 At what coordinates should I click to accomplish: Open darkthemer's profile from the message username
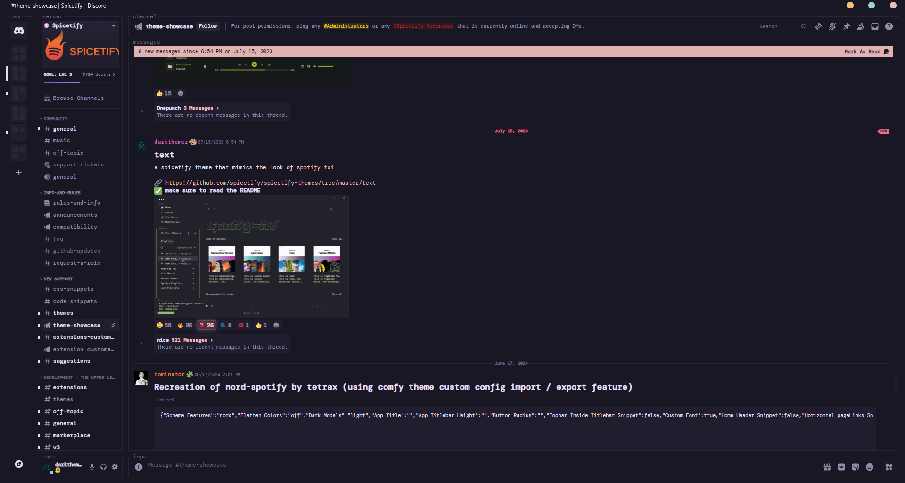coord(171,142)
